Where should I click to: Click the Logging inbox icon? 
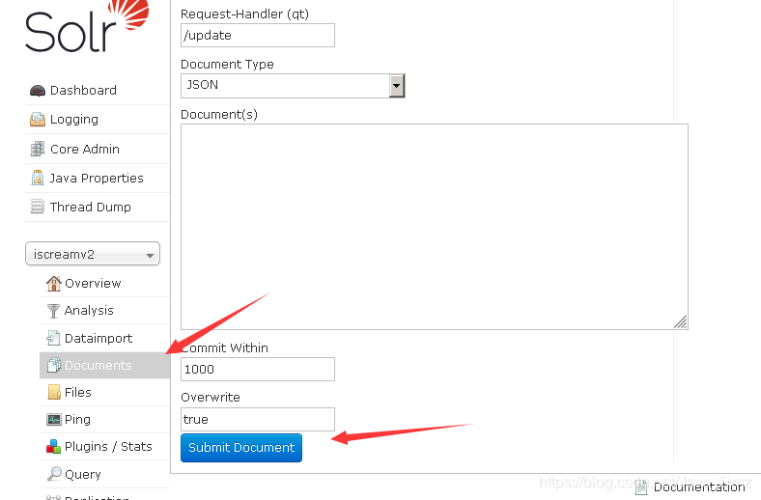38,120
